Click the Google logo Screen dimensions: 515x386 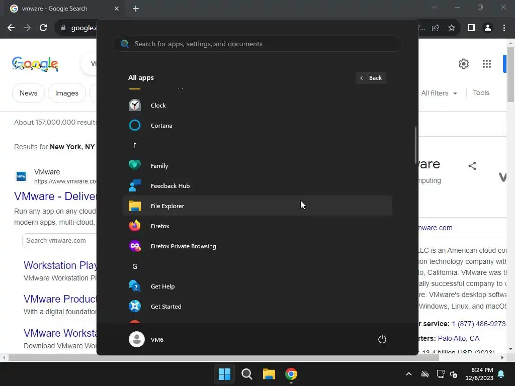tap(35, 64)
